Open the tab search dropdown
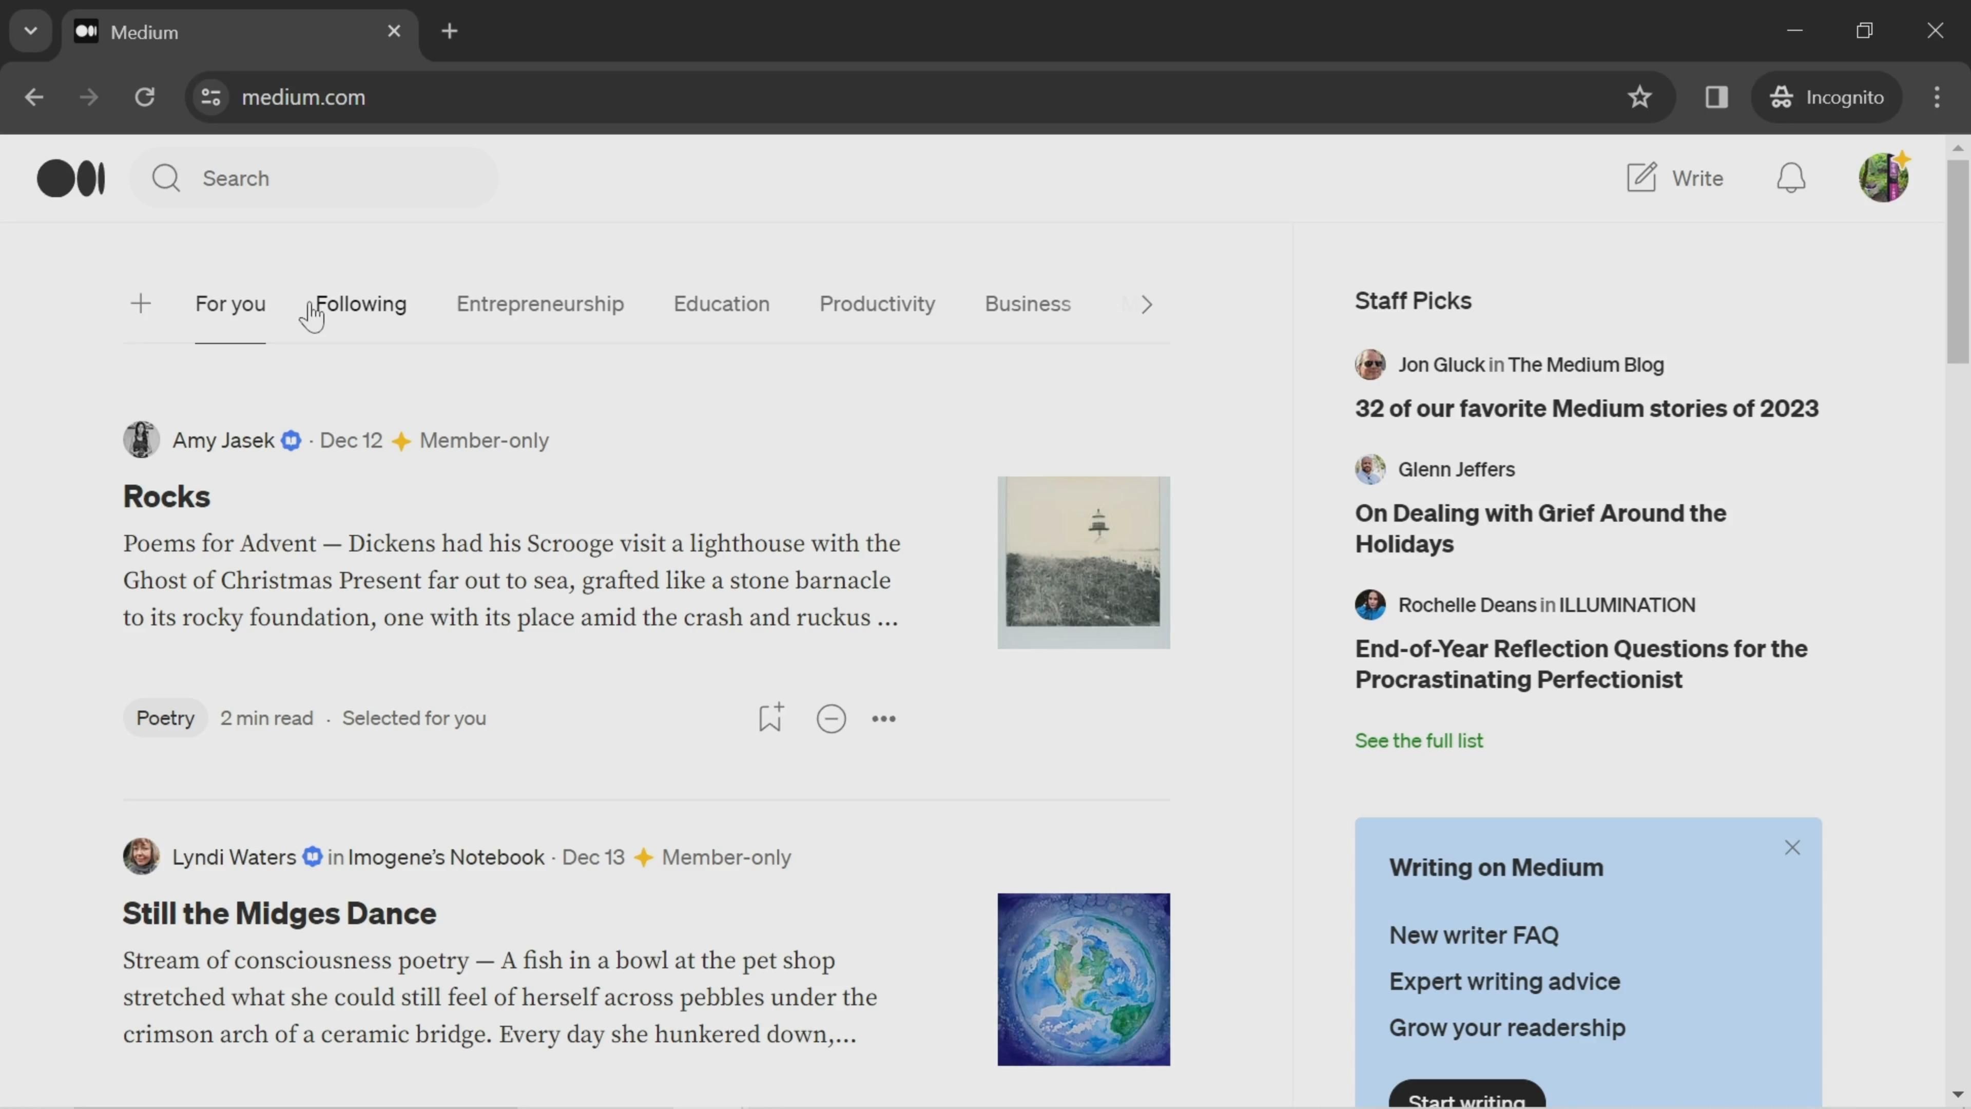1971x1109 pixels. point(31,31)
